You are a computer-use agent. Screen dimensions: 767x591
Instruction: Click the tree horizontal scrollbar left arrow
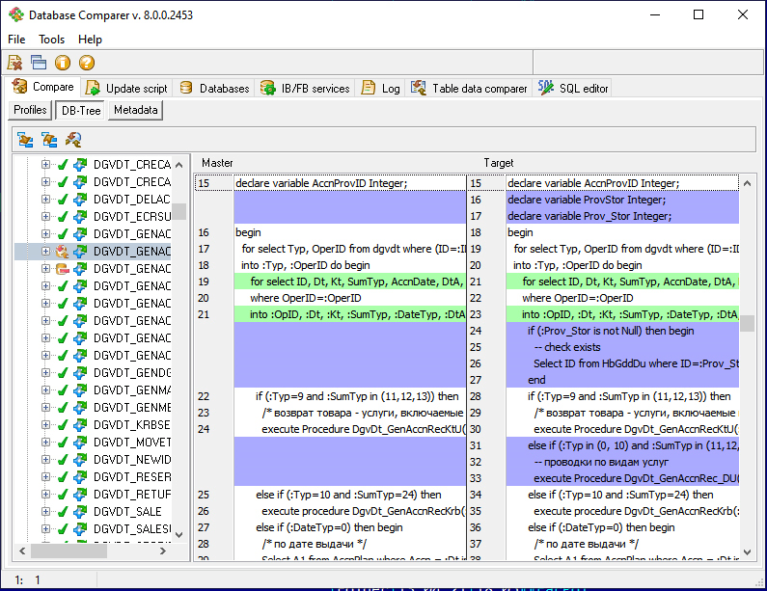pyautogui.click(x=22, y=551)
